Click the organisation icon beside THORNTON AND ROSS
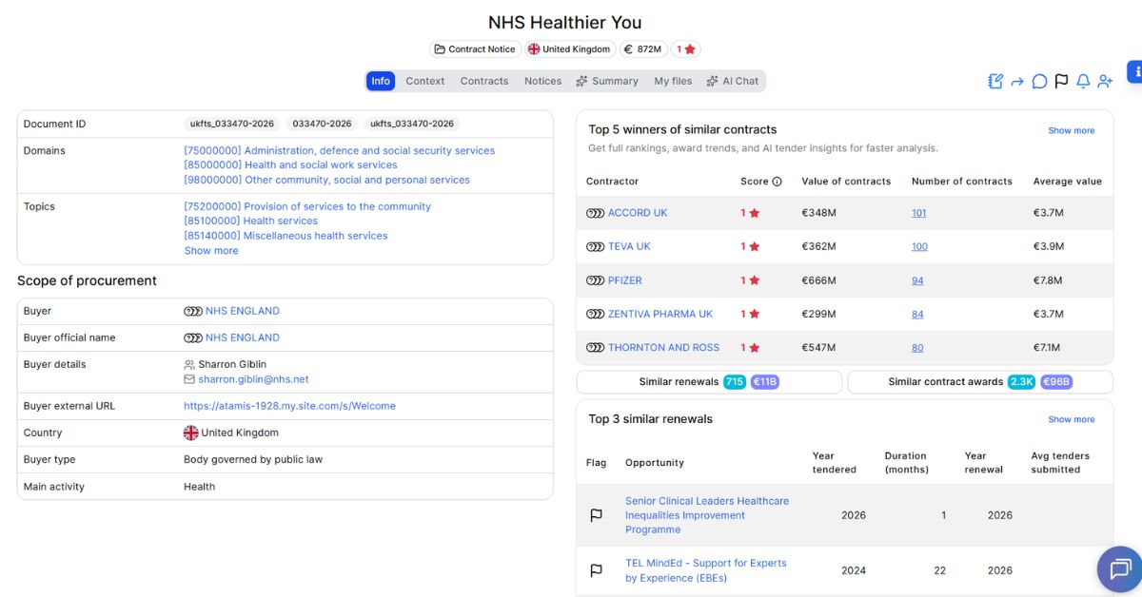The image size is (1142, 597). click(596, 347)
